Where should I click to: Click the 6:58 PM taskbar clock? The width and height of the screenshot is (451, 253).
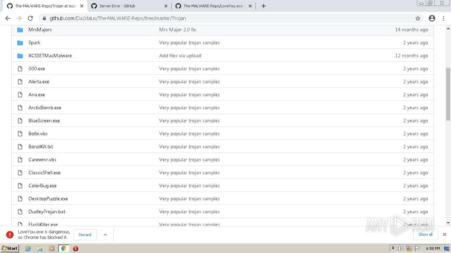[x=433, y=248]
